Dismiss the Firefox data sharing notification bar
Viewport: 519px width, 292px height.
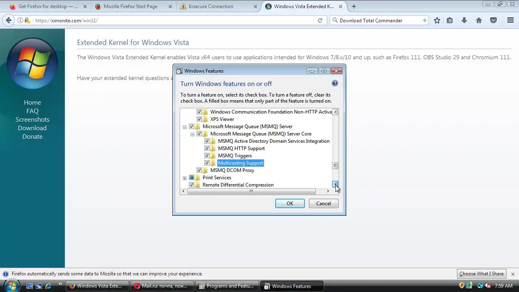point(513,274)
